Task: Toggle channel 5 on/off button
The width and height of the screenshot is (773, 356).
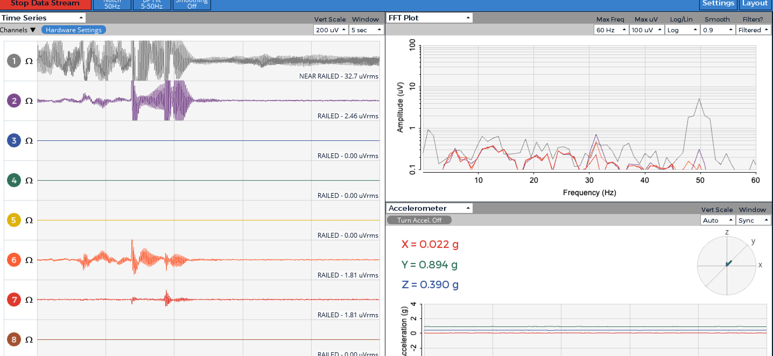Action: pyautogui.click(x=14, y=220)
